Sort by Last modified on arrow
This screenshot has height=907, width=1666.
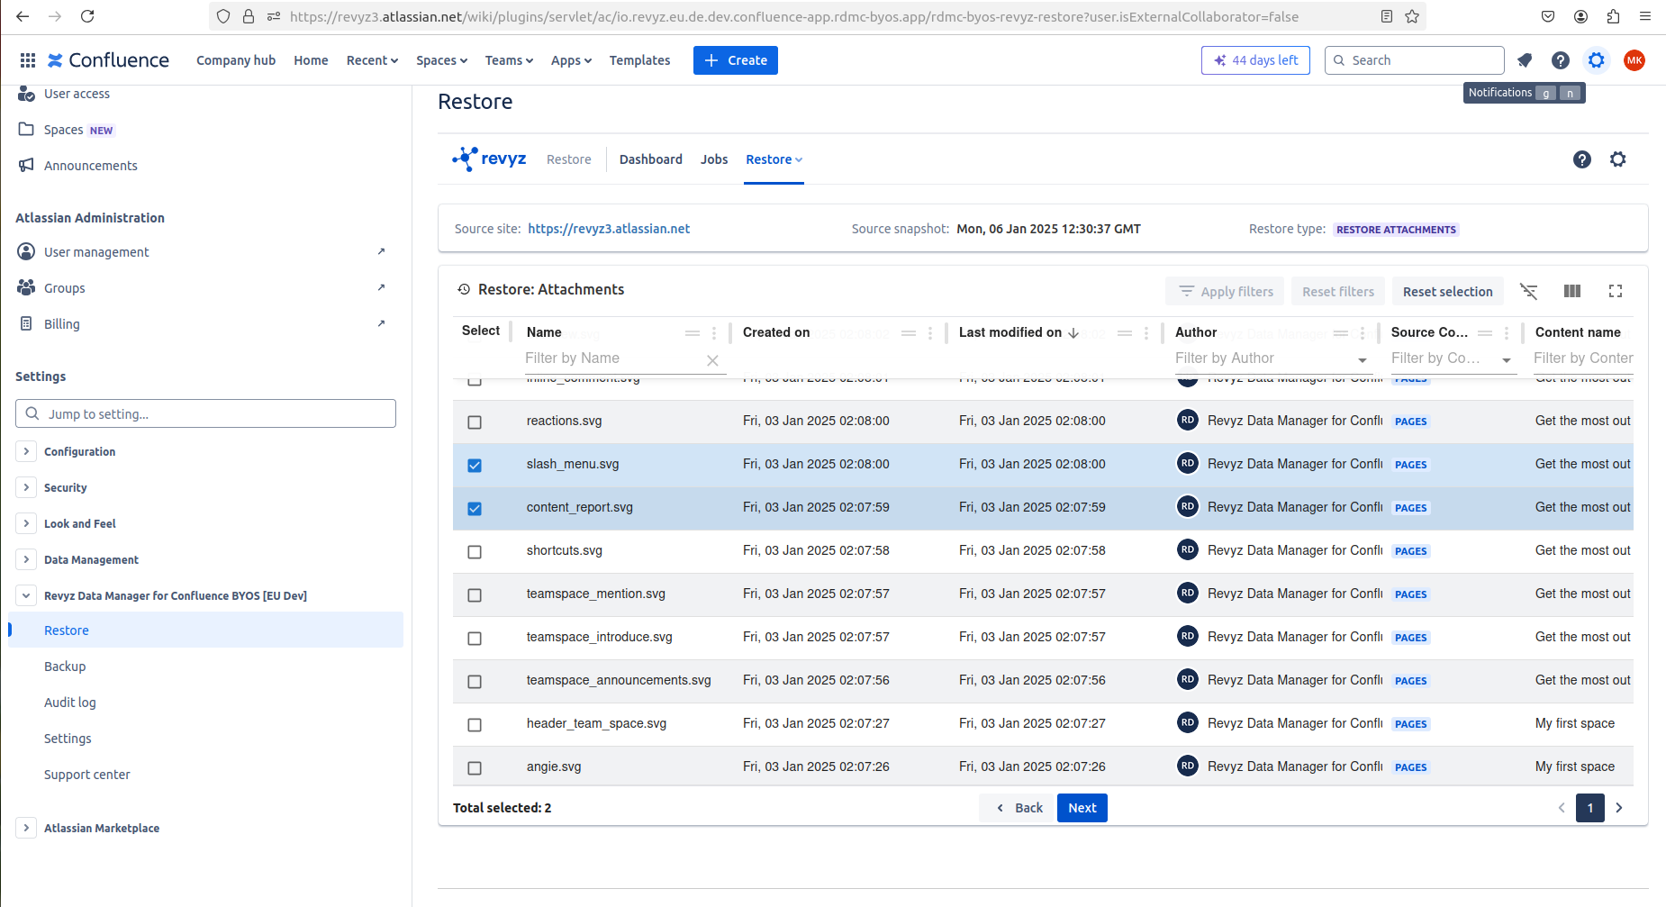click(1073, 333)
